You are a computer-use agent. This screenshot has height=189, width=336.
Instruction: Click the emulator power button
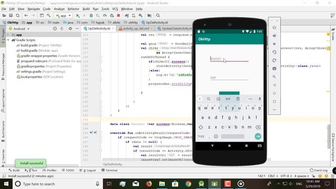(274, 27)
